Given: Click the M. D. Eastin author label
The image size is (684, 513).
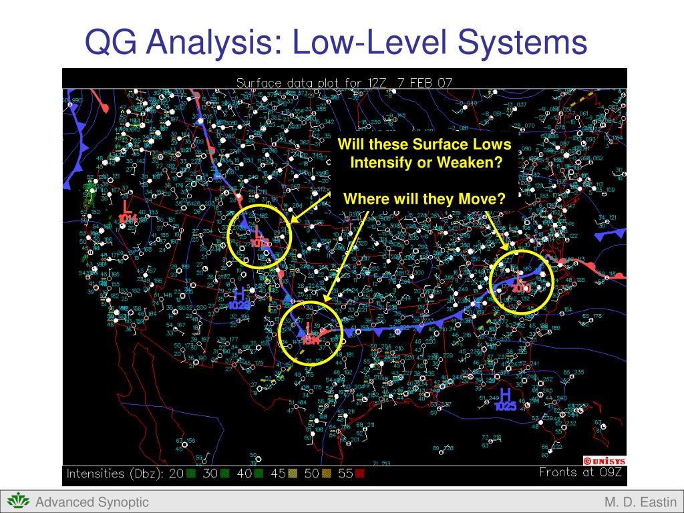Looking at the screenshot, I should (641, 502).
